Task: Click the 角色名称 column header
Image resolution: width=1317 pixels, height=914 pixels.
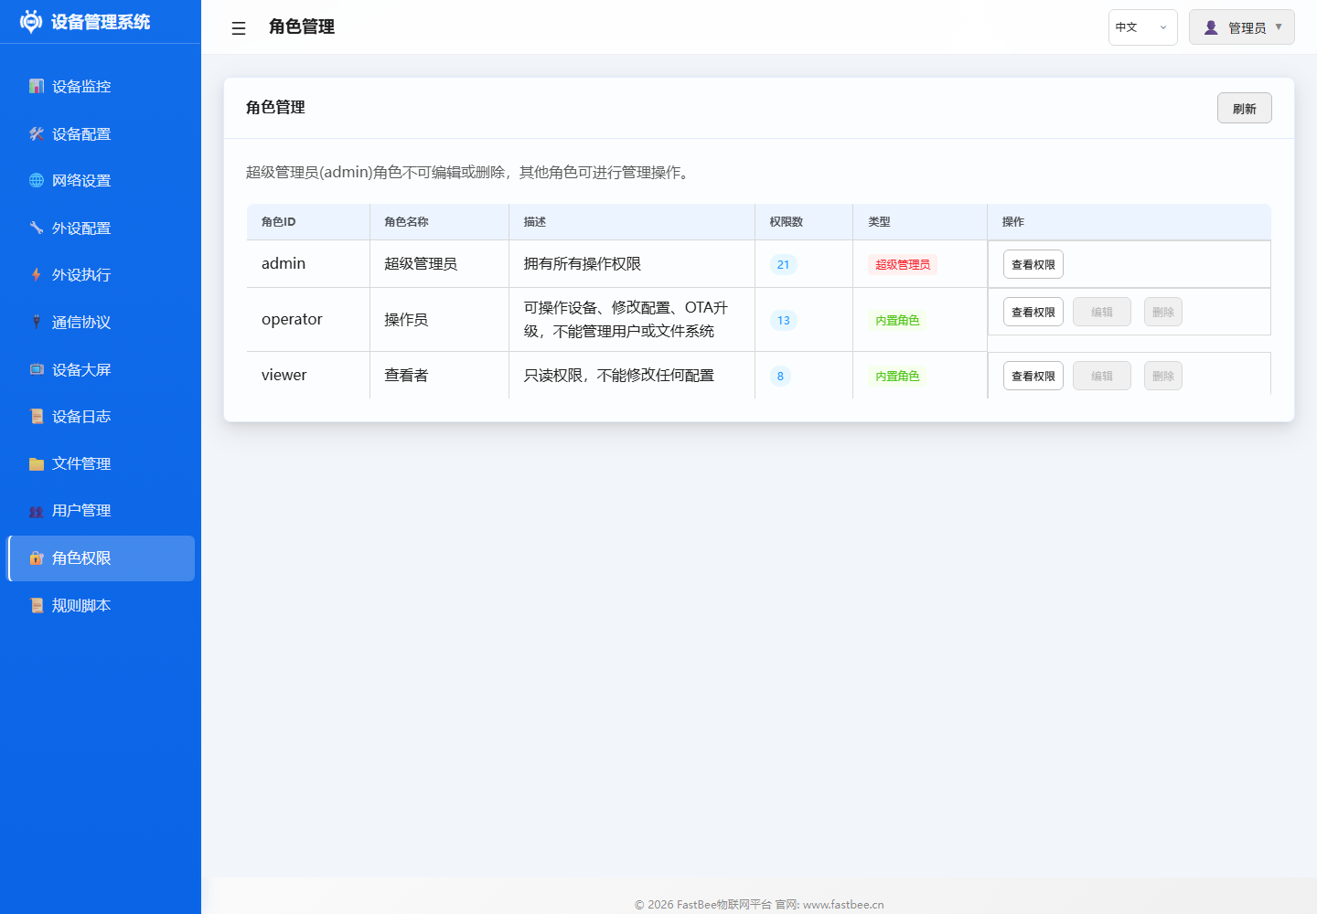Action: tap(439, 221)
